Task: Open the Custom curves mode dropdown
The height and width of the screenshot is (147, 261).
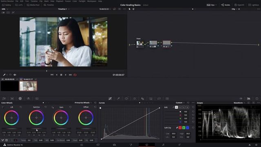Action: (x=180, y=102)
